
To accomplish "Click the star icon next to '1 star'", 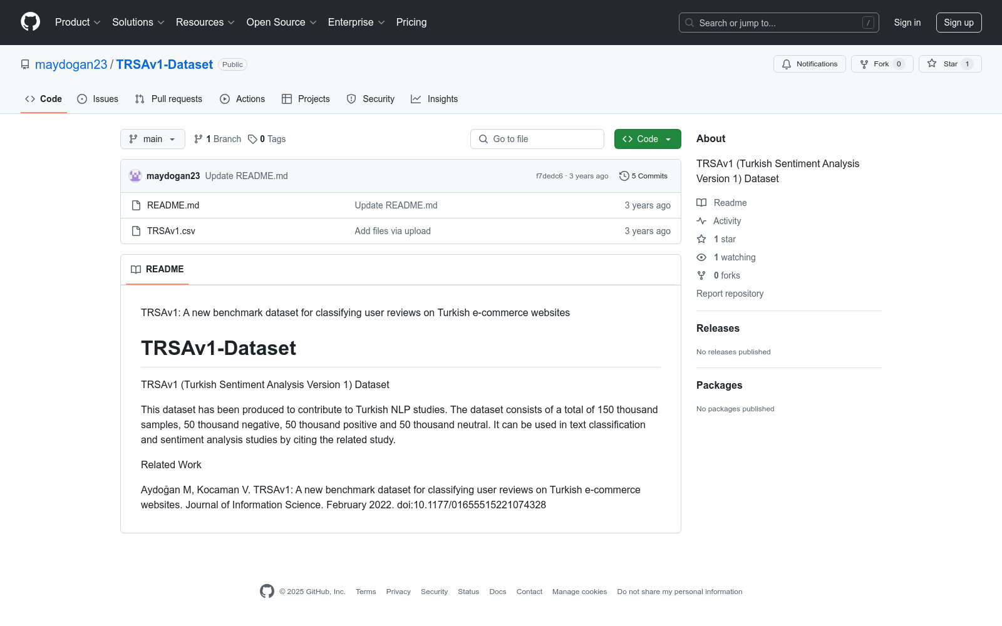I will (x=701, y=239).
